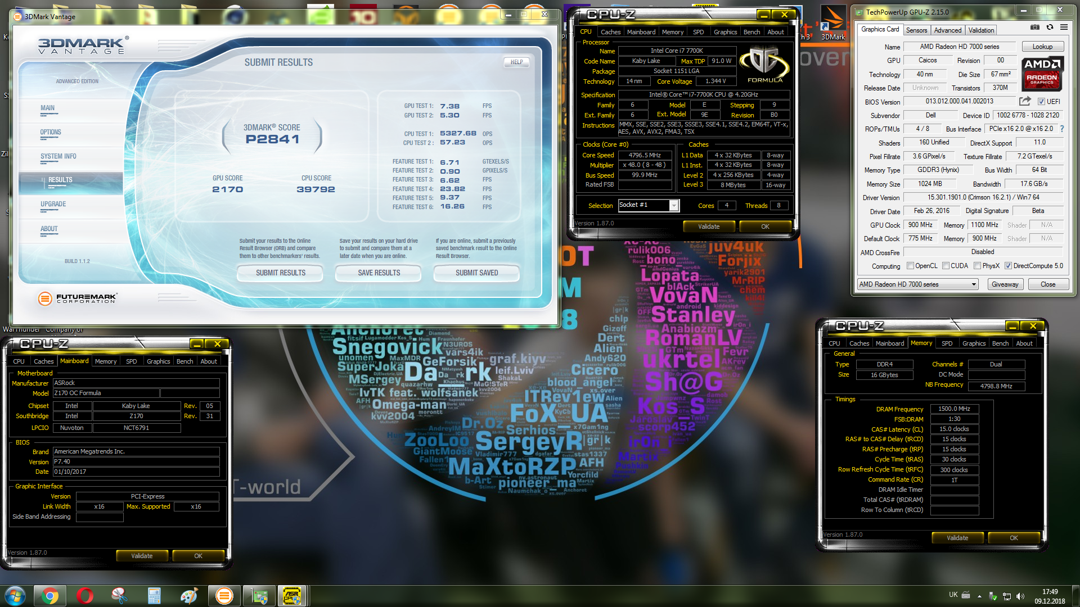
Task: Take a GPU-Z screenshot with the camera icon
Action: tap(1035, 27)
